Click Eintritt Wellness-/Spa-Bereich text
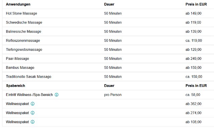 point(29,95)
